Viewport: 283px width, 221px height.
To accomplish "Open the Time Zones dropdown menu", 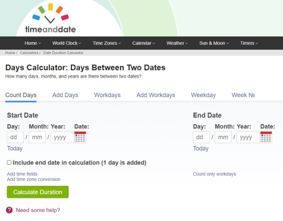I will pyautogui.click(x=107, y=43).
